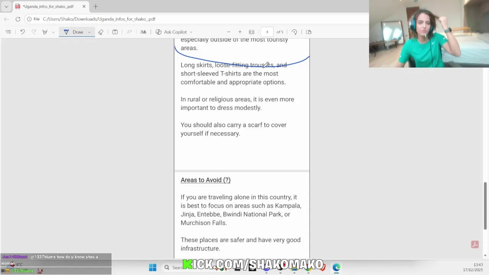This screenshot has width=489, height=275.
Task: Open Microsoft Edge from the taskbar
Action: point(336,267)
